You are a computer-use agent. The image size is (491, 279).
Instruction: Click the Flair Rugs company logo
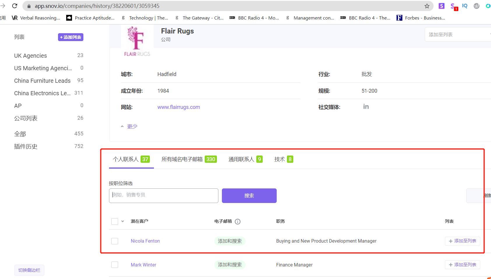(137, 41)
